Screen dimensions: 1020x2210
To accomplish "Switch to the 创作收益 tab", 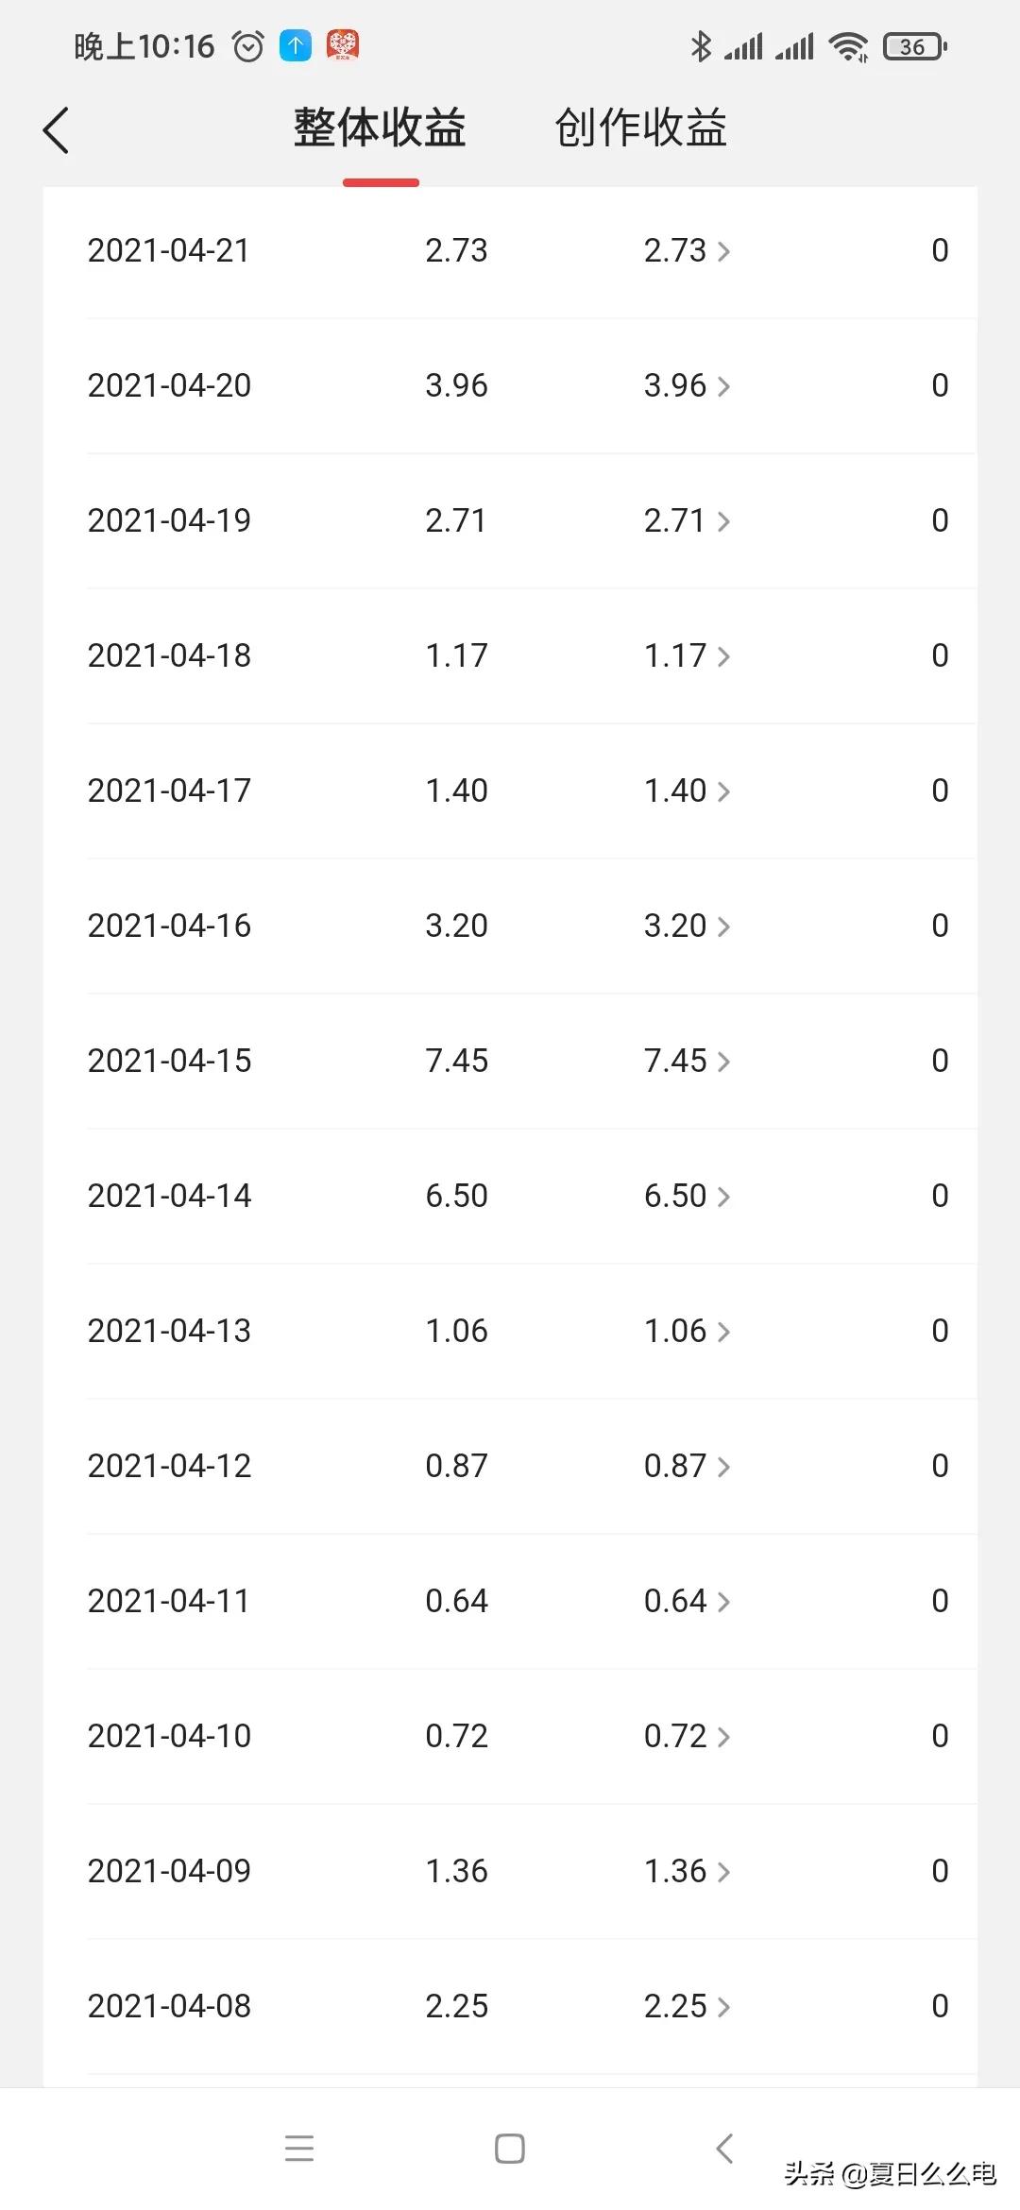I will (x=641, y=127).
